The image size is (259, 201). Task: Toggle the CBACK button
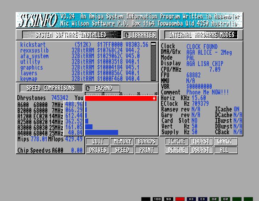pos(226,141)
